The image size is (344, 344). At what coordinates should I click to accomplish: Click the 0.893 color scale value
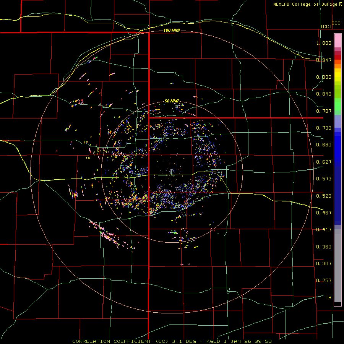pos(324,77)
